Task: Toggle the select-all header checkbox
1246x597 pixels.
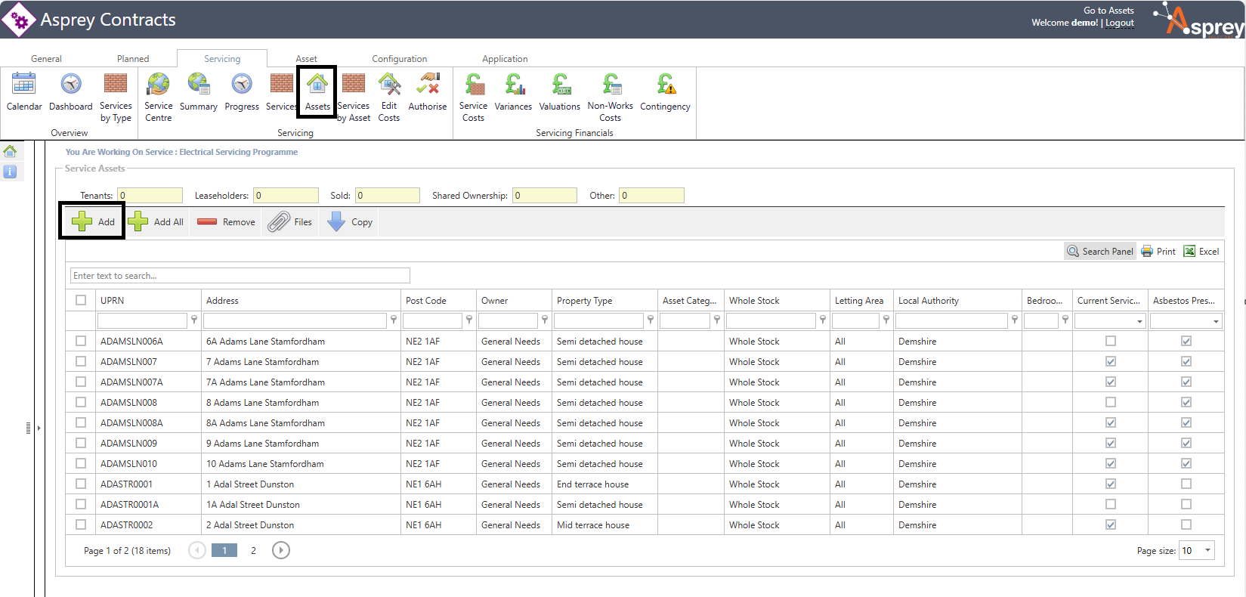Action: 81,300
